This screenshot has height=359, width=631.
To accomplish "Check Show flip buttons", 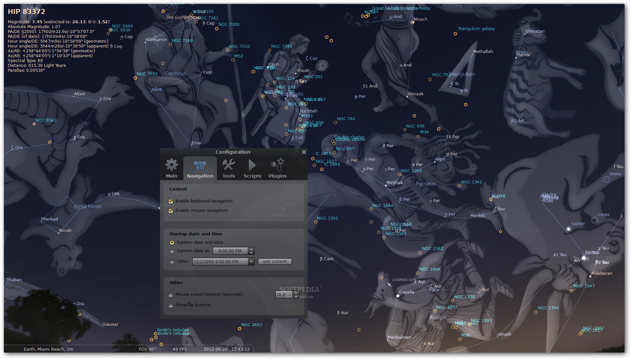I will (171, 305).
